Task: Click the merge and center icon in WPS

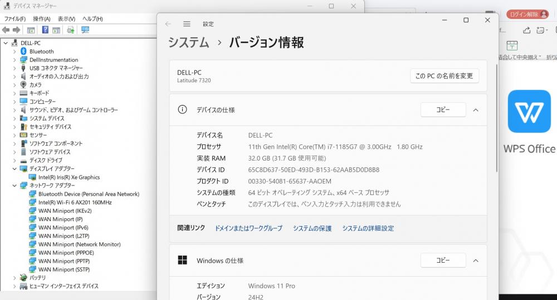Action: click(512, 46)
